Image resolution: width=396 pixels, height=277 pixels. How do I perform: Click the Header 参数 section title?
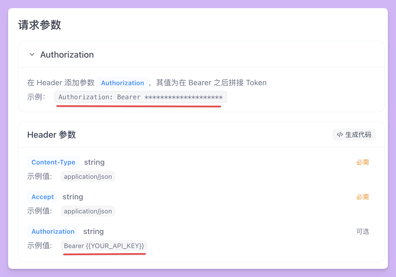(51, 134)
